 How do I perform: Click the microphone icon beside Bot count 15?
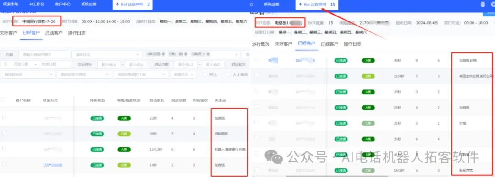tap(300, 5)
